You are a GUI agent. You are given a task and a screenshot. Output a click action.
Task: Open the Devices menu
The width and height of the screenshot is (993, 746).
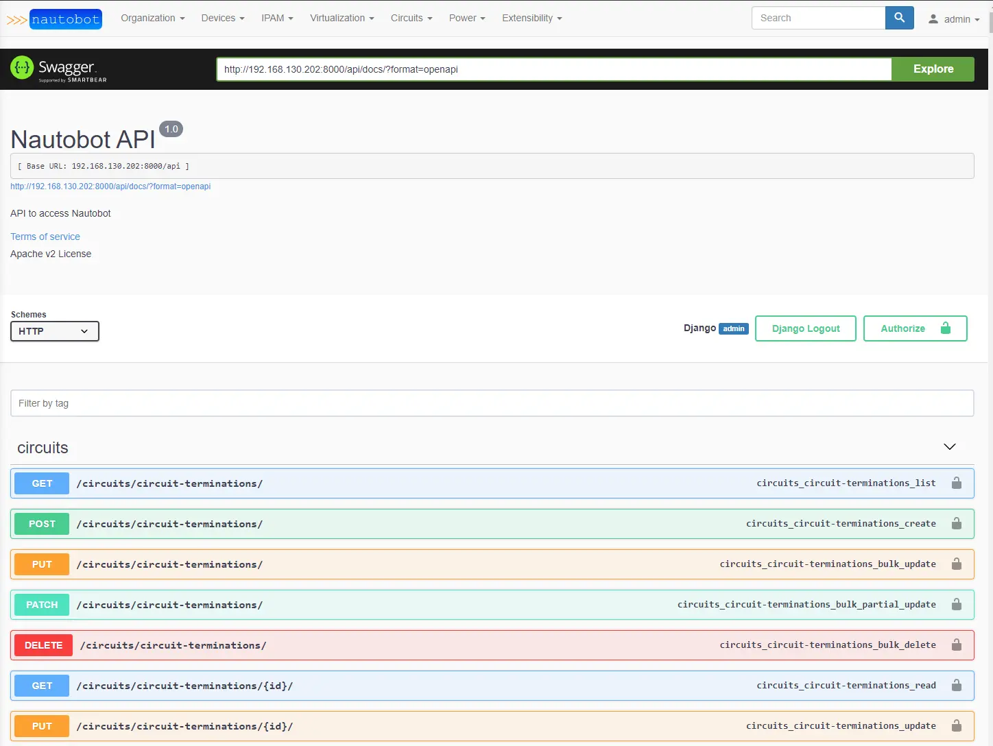(222, 19)
